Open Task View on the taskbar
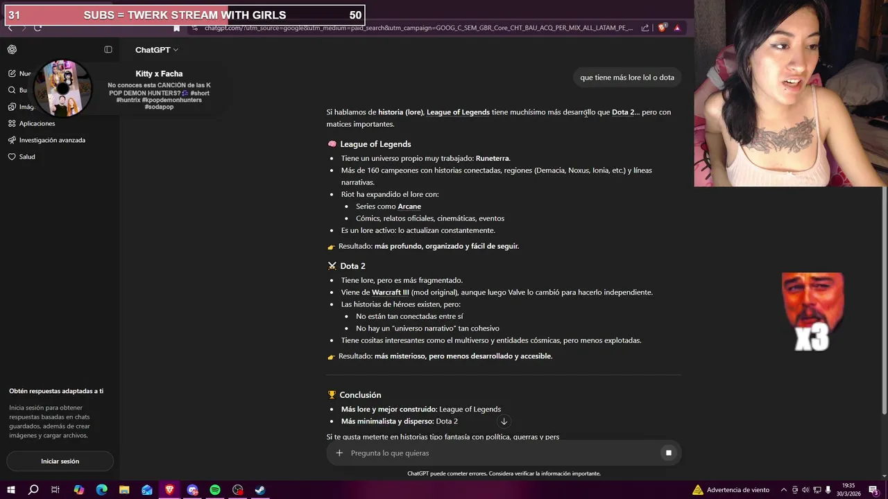Image resolution: width=888 pixels, height=499 pixels. tap(55, 490)
